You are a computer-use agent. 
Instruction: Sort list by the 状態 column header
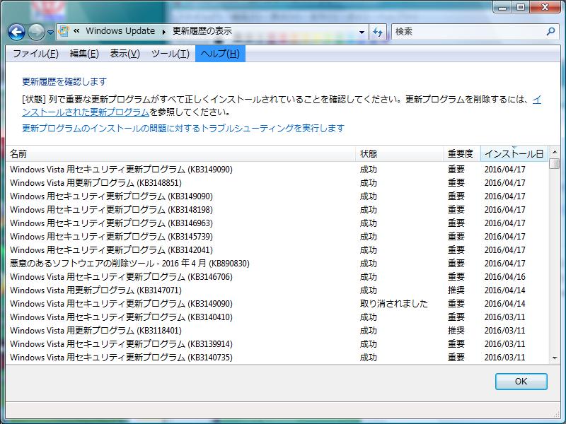click(369, 153)
